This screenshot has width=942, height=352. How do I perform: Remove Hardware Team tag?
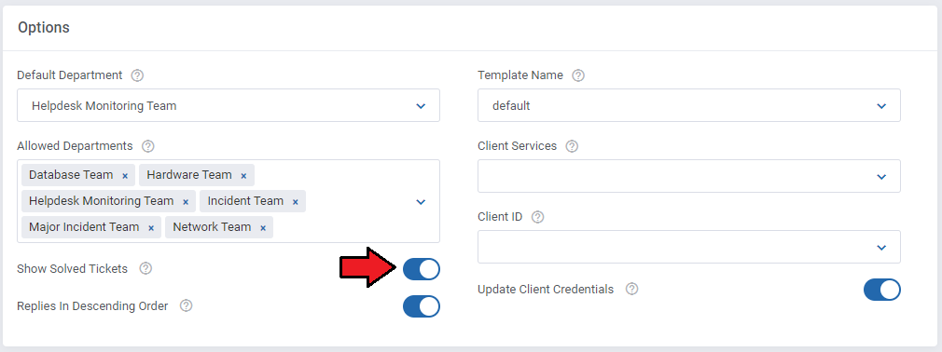point(243,176)
